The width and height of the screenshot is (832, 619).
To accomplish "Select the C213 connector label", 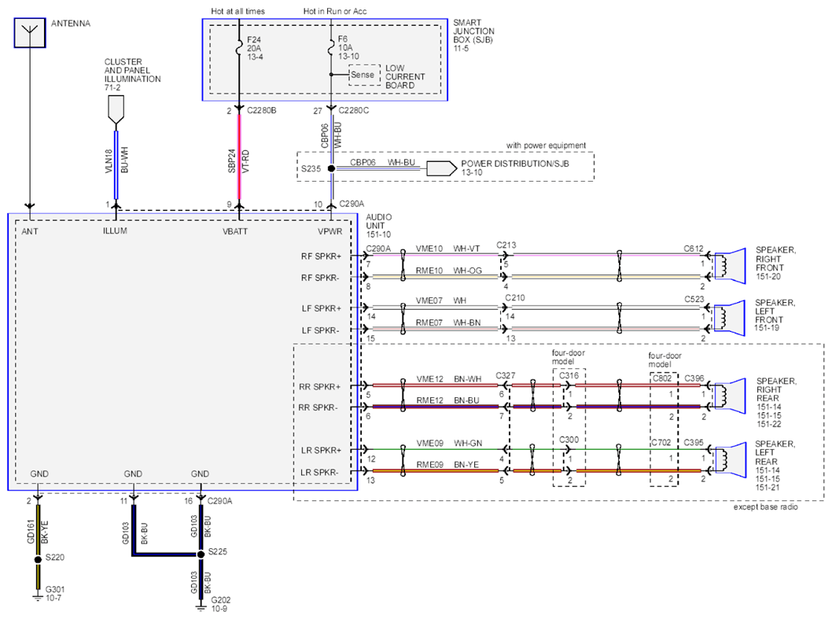I will coord(506,245).
